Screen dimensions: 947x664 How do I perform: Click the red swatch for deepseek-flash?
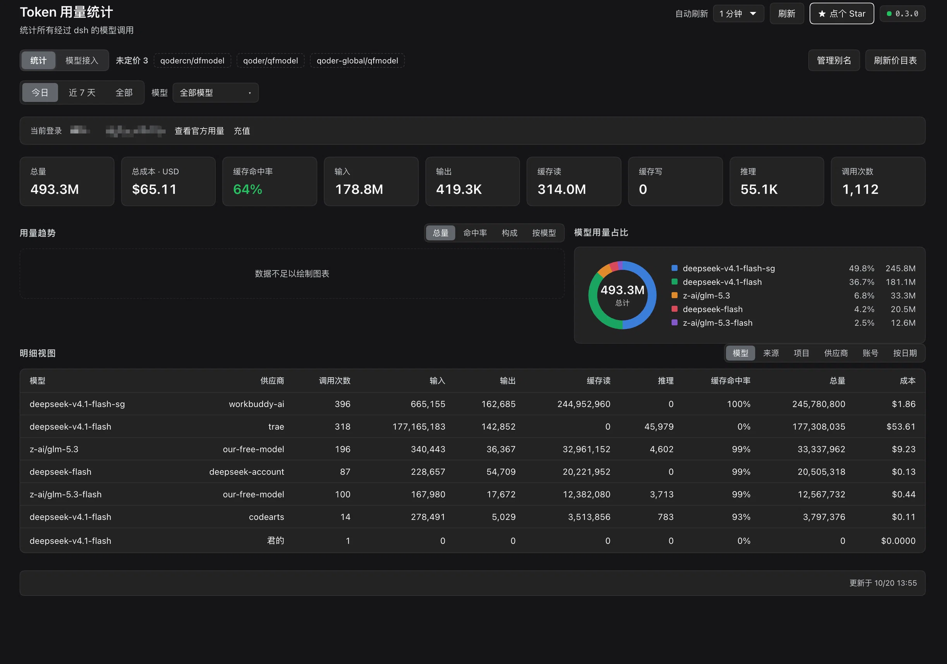(674, 309)
